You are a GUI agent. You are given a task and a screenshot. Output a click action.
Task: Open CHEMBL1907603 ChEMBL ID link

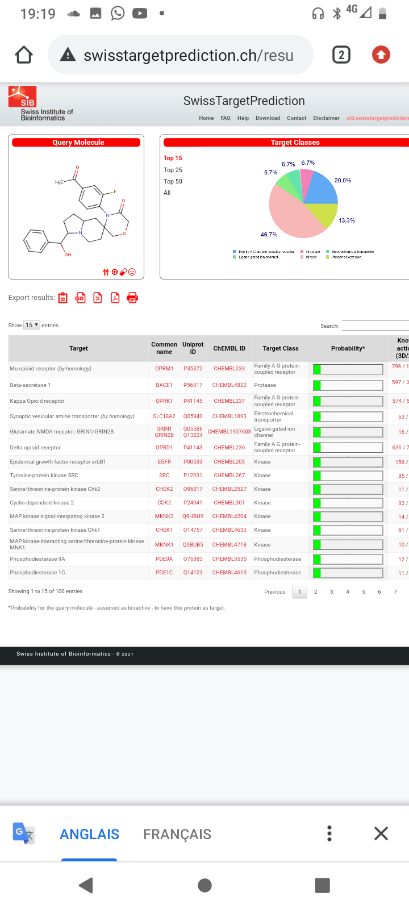click(229, 432)
